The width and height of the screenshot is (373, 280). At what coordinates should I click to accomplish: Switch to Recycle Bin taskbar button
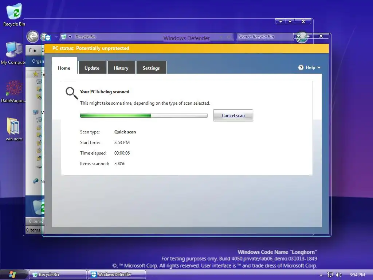(58, 275)
